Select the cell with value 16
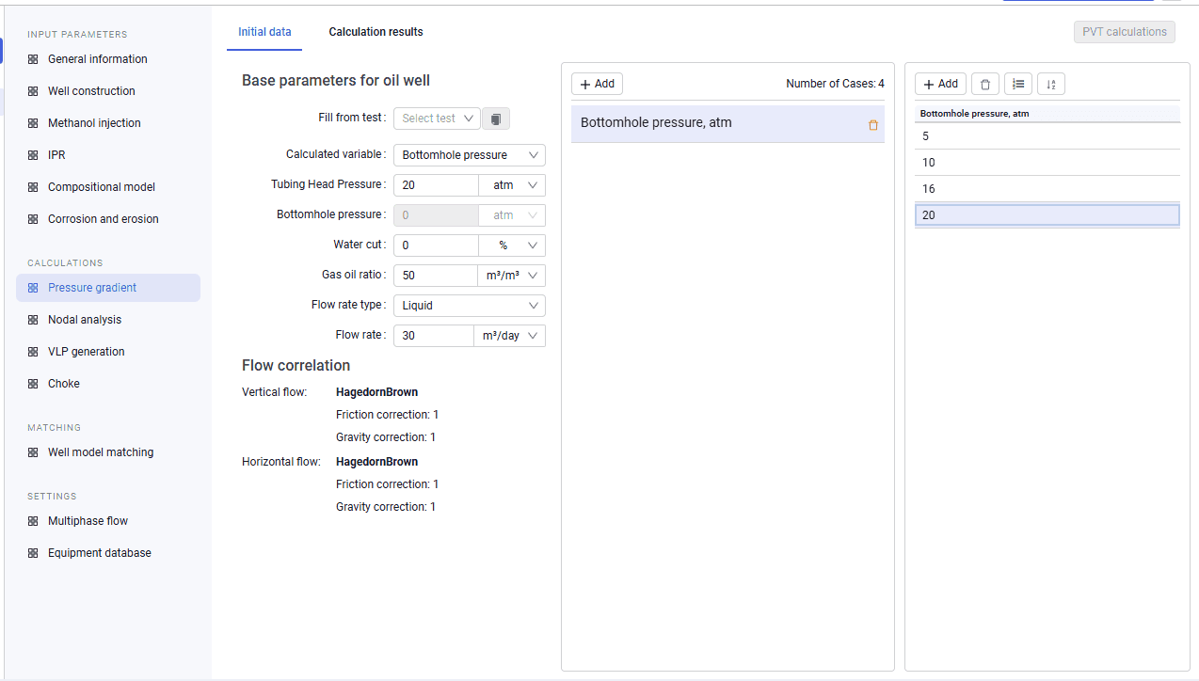The height and width of the screenshot is (681, 1199). pyautogui.click(x=1047, y=189)
